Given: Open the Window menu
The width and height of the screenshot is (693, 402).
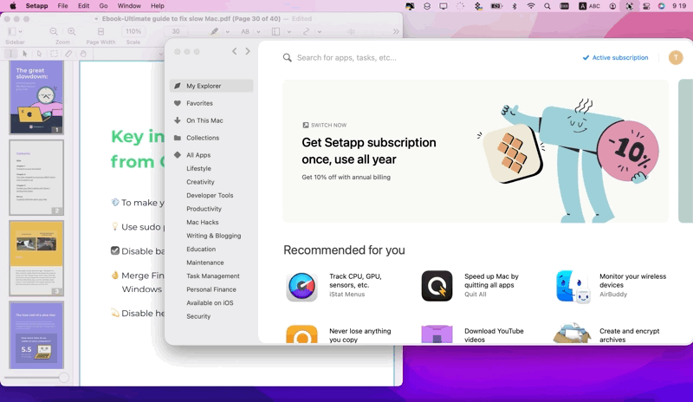Looking at the screenshot, I should (129, 6).
